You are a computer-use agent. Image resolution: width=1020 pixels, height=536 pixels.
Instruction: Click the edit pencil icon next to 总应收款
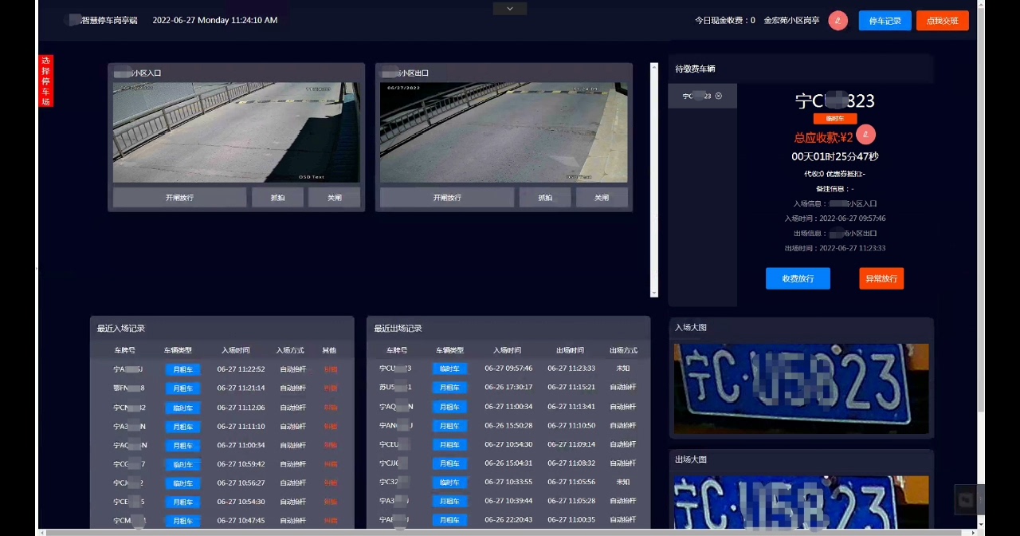(866, 136)
